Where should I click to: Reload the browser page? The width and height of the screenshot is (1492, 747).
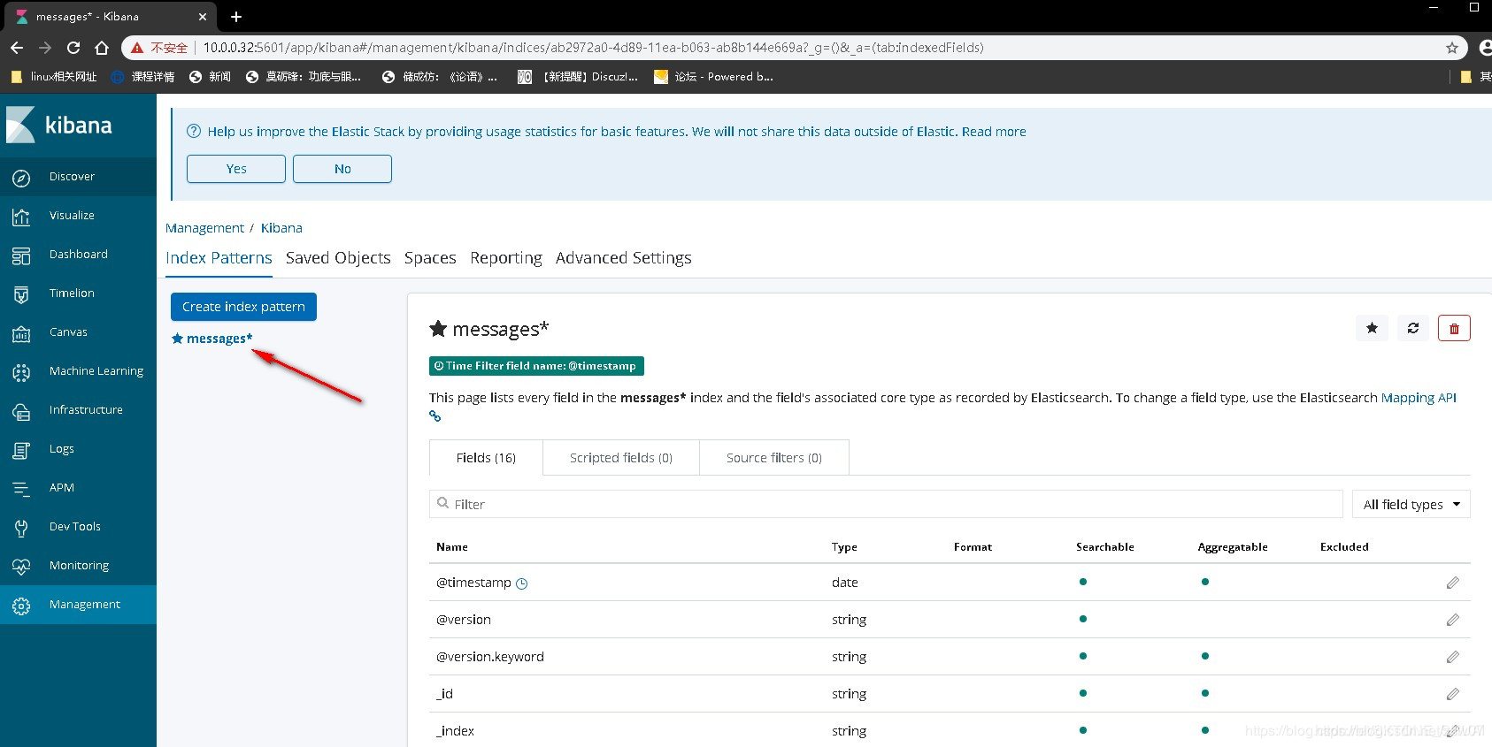73,48
